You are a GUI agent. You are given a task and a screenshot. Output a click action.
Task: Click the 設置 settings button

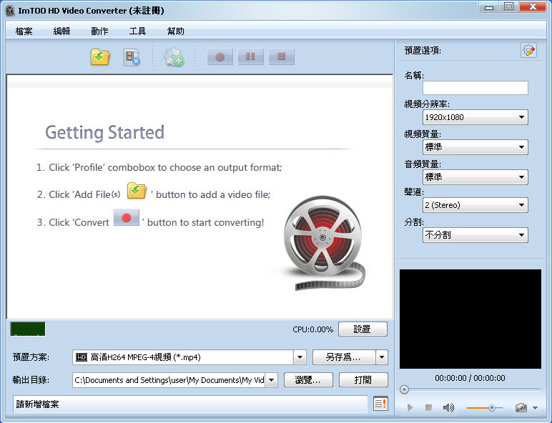(363, 329)
